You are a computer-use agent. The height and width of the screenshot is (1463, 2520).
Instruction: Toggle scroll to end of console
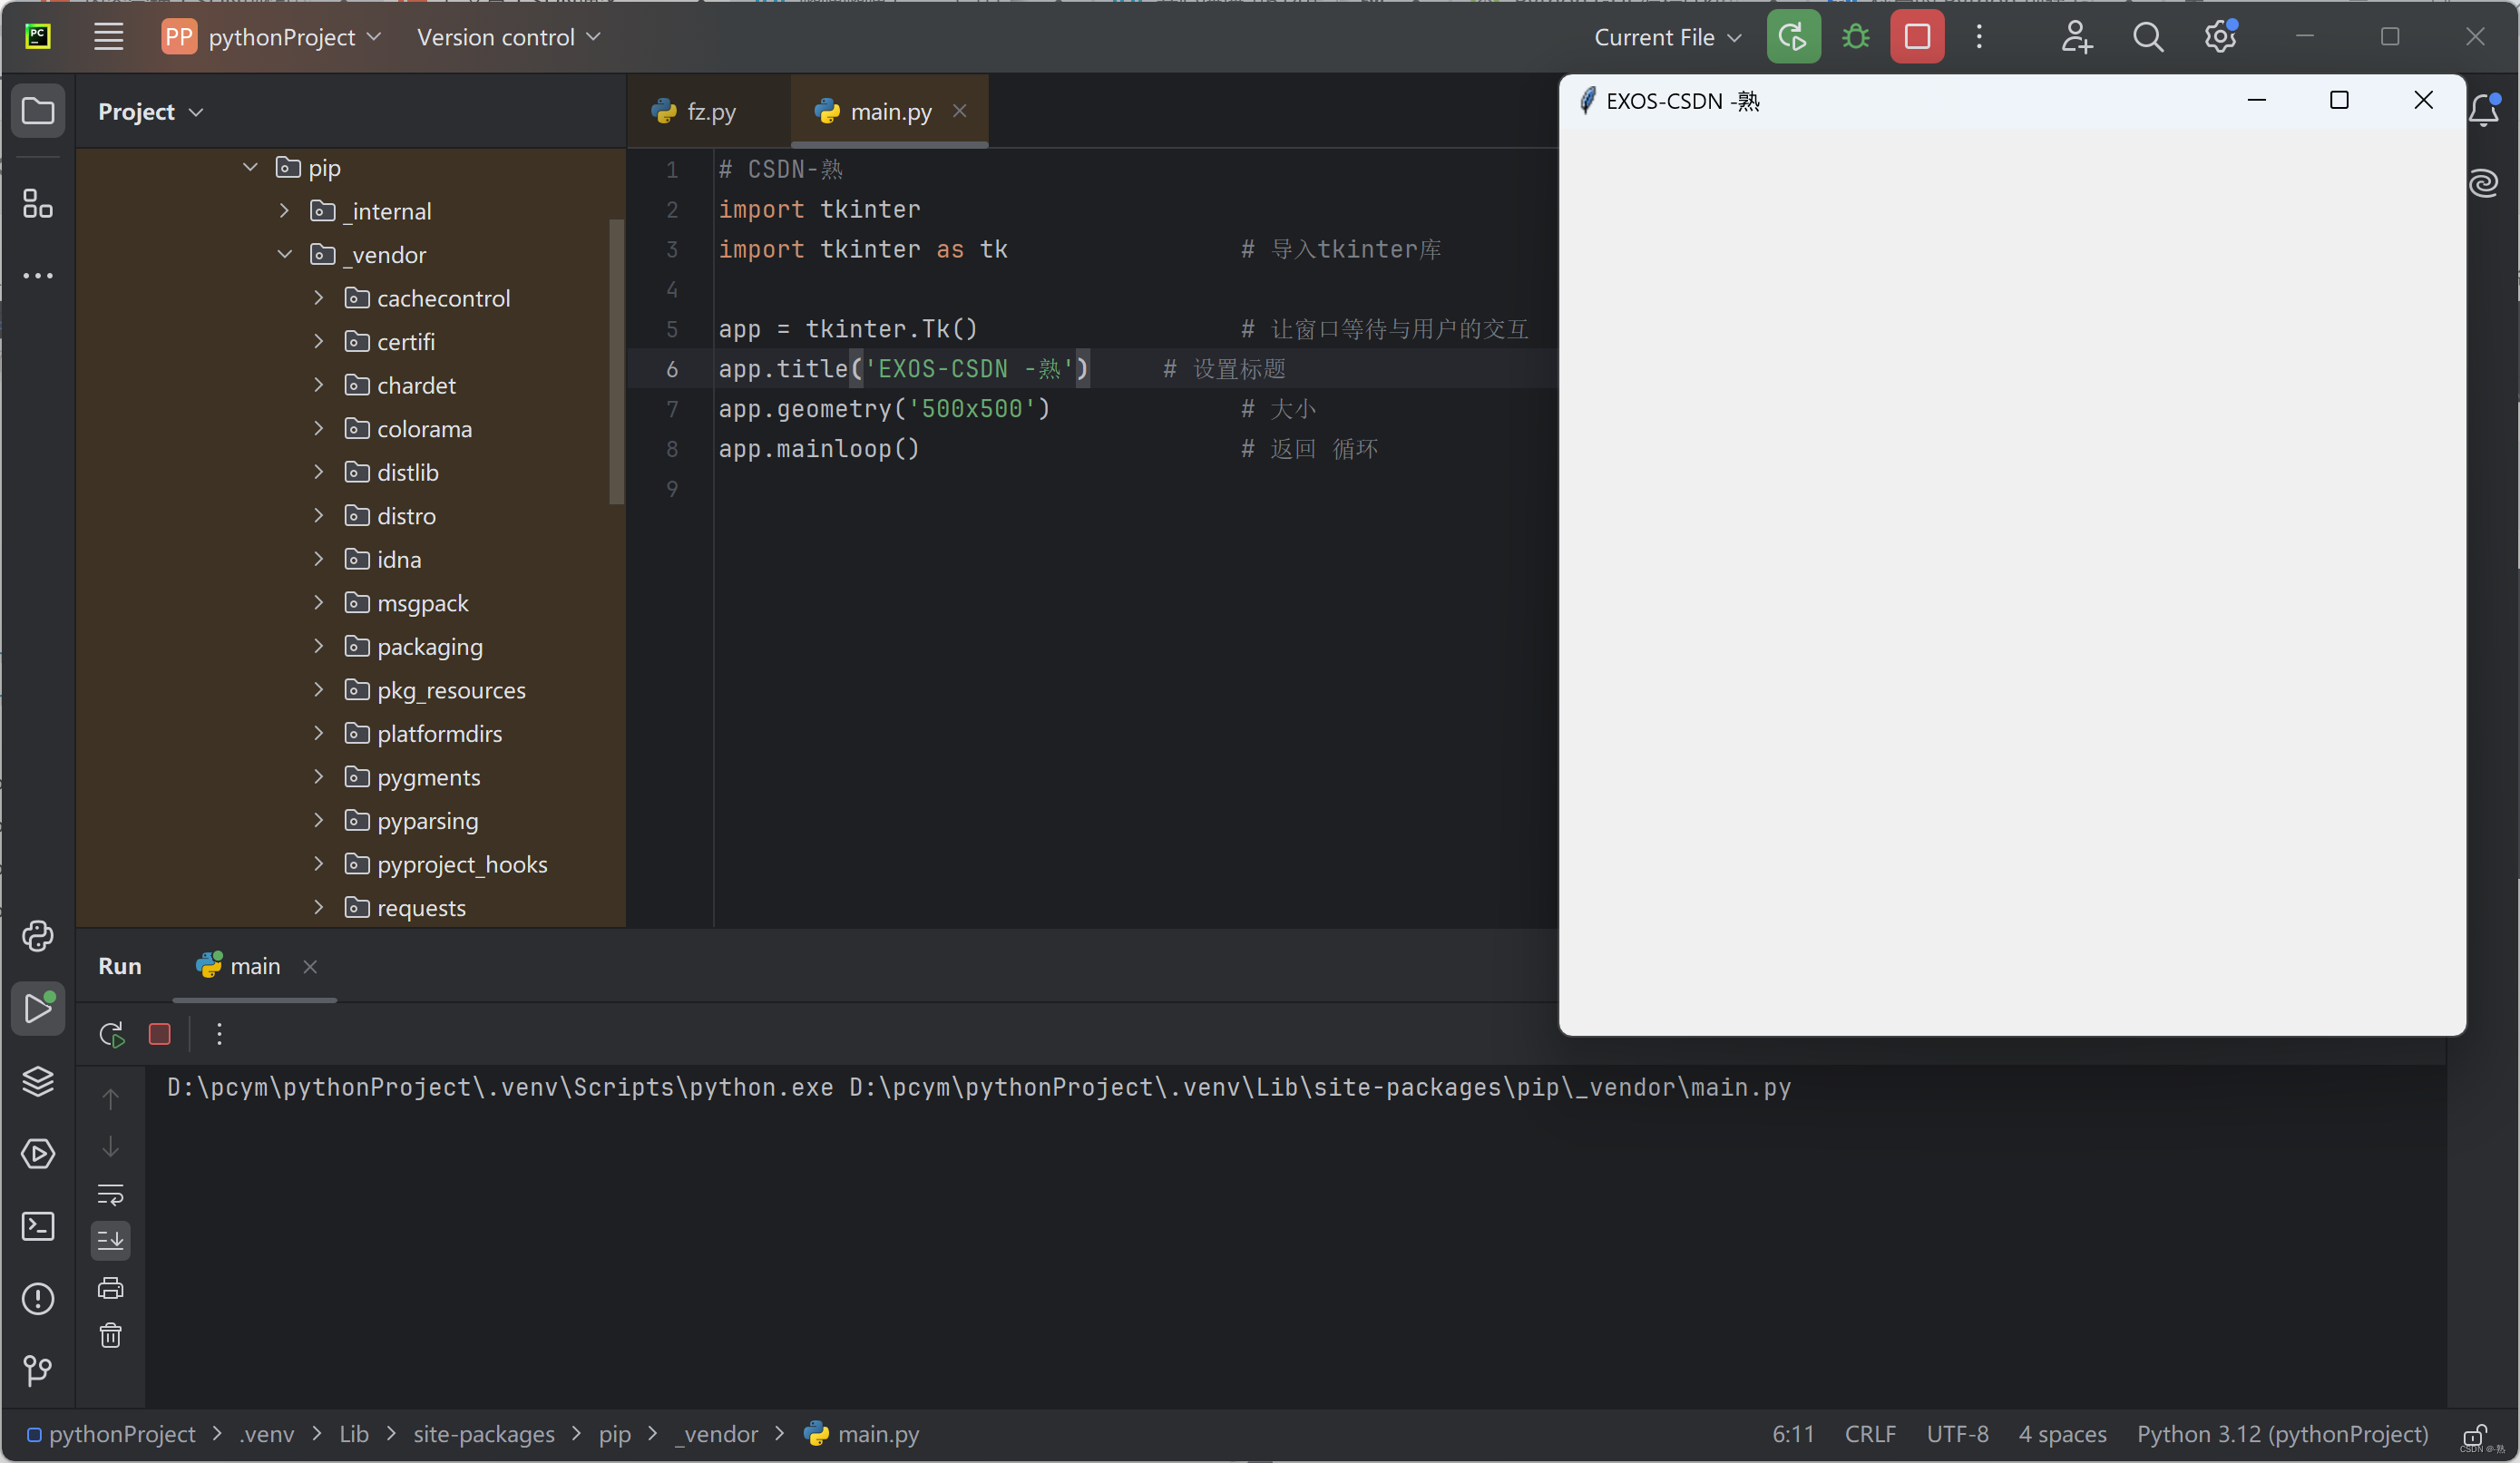(110, 1241)
